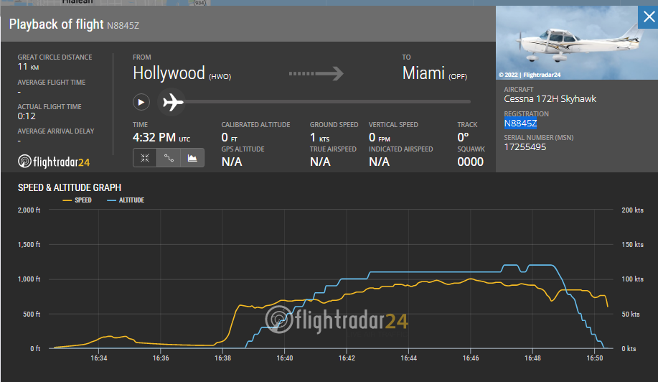Toggle the flight route path icon
Viewport: 658px width, 382px height.
coord(169,158)
